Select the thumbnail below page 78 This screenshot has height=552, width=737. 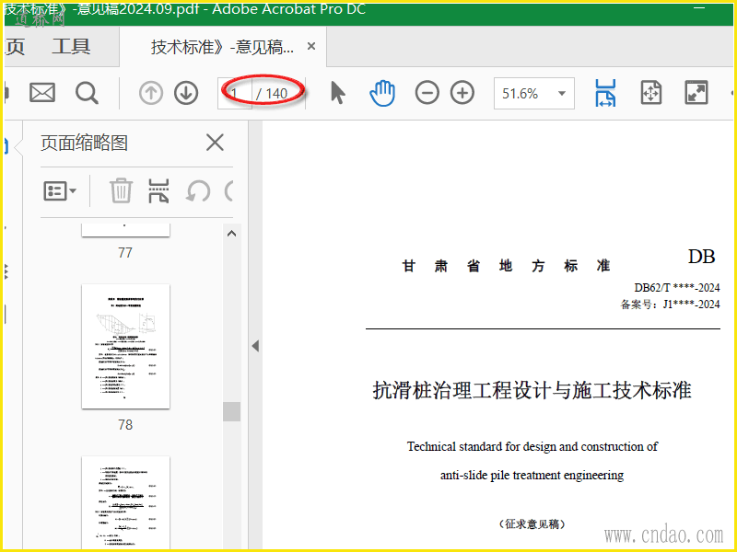coord(125,502)
